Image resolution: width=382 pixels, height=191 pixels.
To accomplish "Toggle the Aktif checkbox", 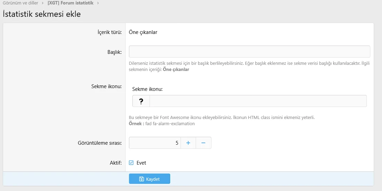I will 131,163.
